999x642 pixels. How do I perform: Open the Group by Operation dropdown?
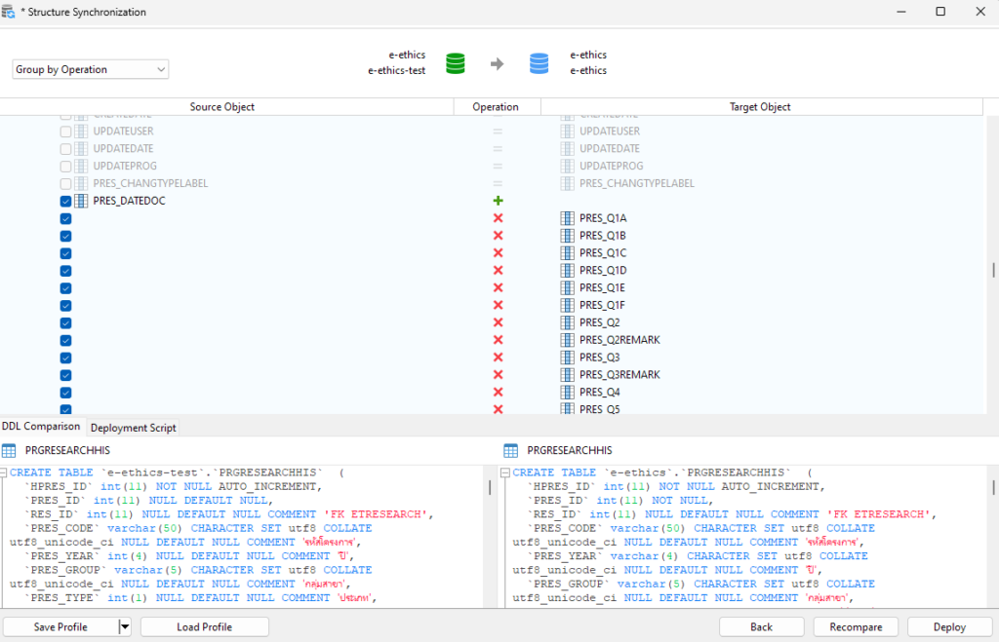(90, 69)
